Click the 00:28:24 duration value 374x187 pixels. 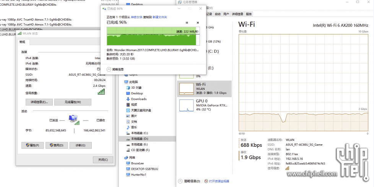pyautogui.click(x=100, y=80)
